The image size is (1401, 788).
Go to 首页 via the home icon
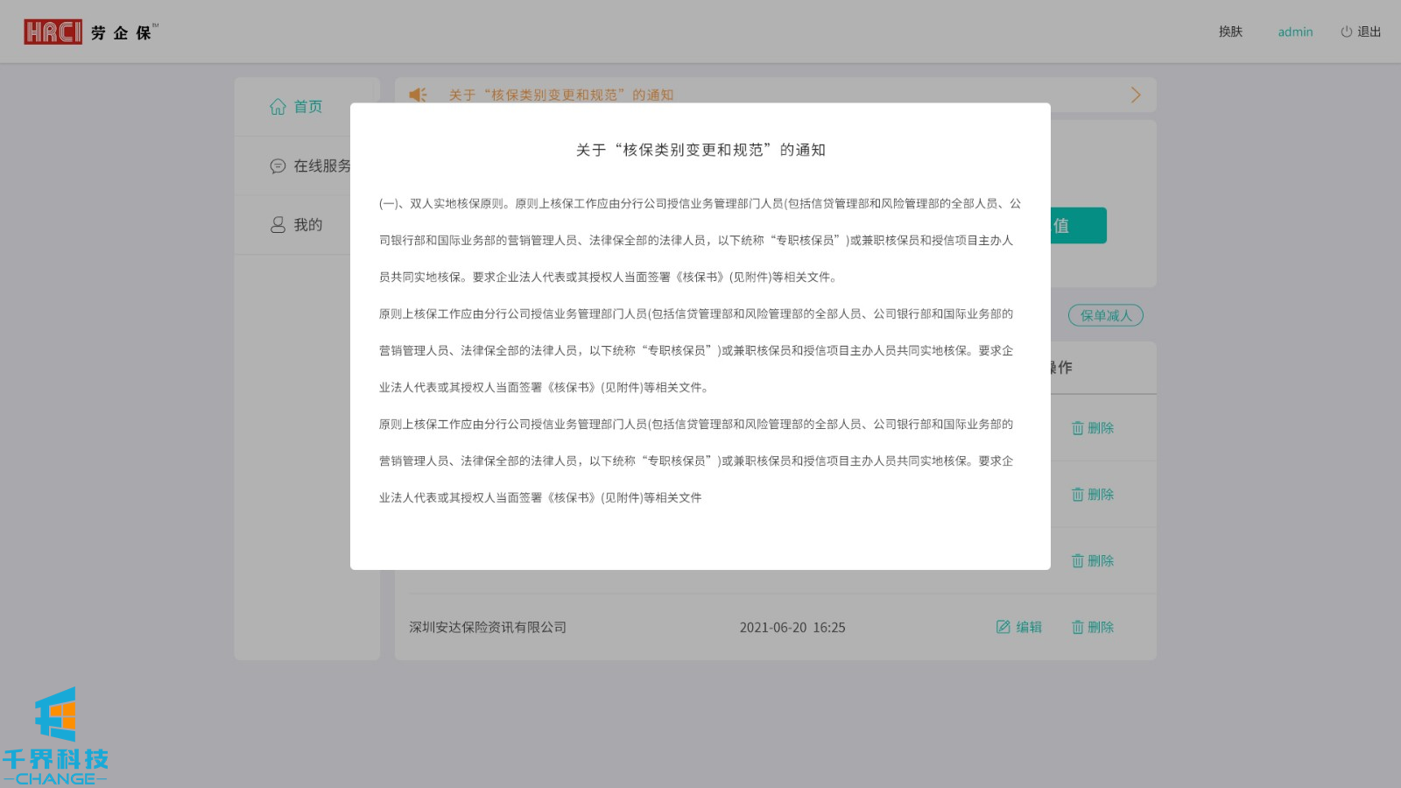278,107
